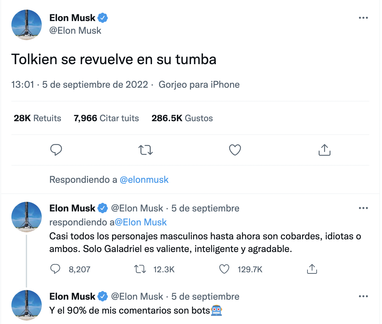View the 286.5K Gustos list

(x=182, y=118)
